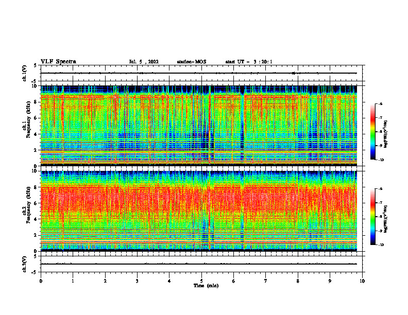Click the "VLF Spectra" plot title
Screen dimensions: 408x315
58,62
